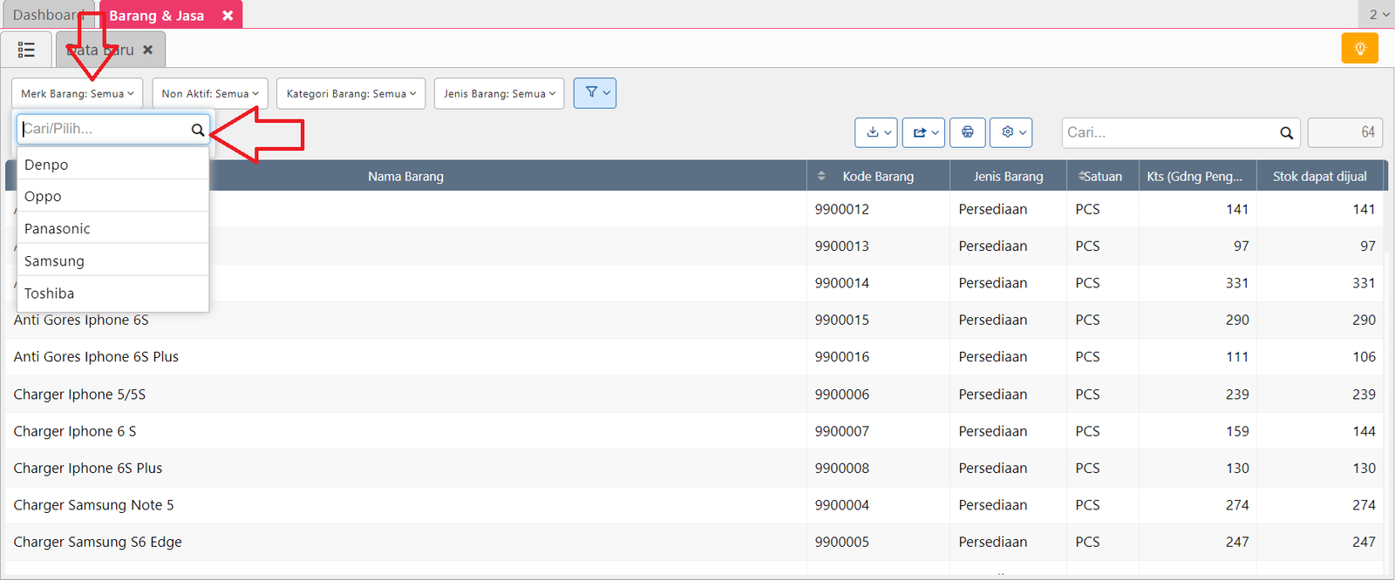Click the printer icon button
The width and height of the screenshot is (1395, 580).
968,132
